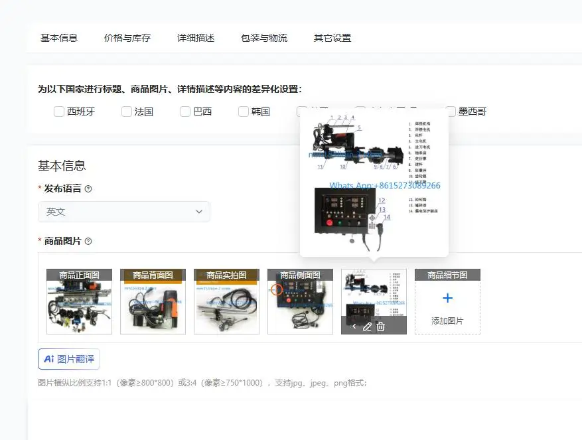
Task: Switch to the 价格与库存 tab
Action: [127, 38]
